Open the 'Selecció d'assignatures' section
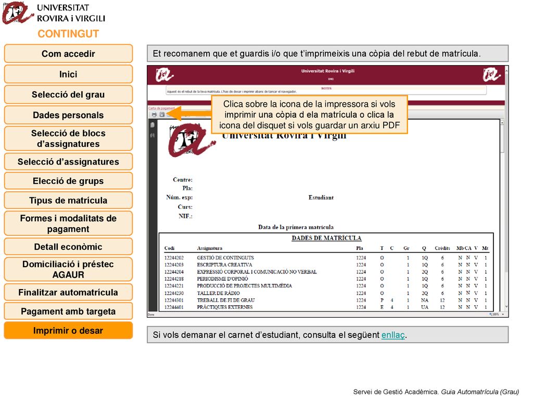Screen dimensions: 533x400 [68, 161]
